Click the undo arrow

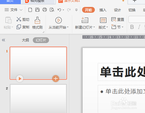pyautogui.click(x=59, y=10)
